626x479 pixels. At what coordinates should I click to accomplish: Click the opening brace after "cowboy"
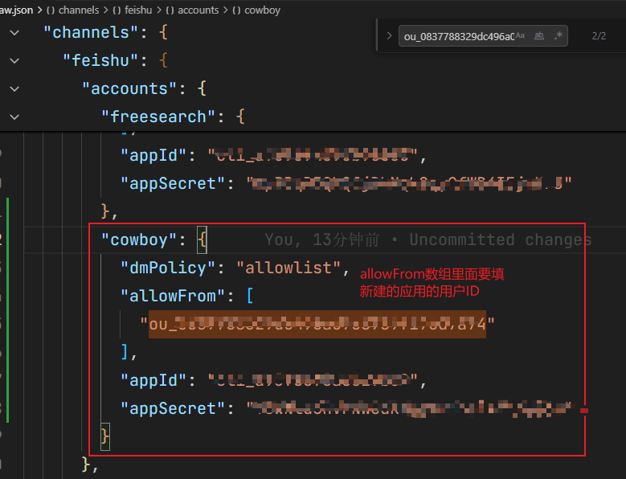[x=202, y=239]
